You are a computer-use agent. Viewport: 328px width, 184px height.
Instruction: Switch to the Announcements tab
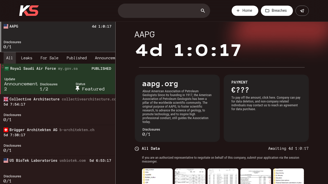pyautogui.click(x=105, y=58)
